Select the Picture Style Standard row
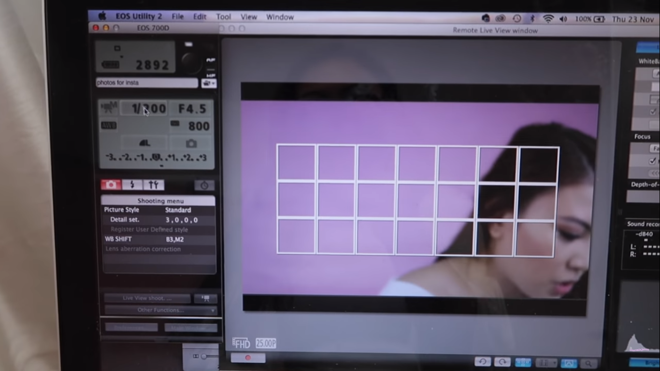 (x=159, y=210)
